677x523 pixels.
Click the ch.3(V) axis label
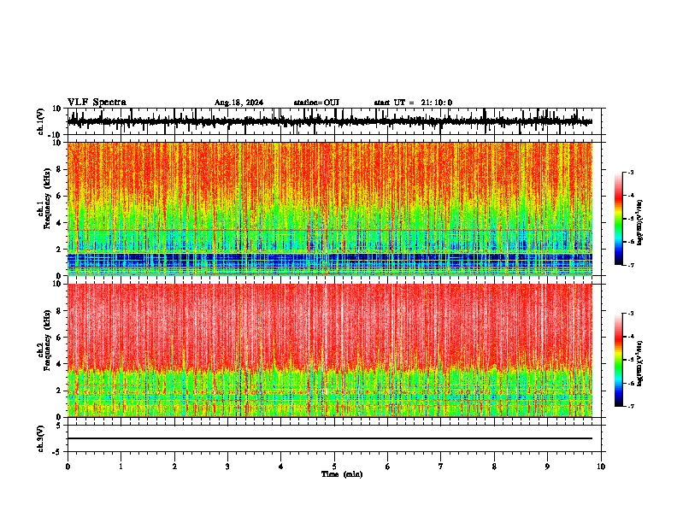click(41, 438)
